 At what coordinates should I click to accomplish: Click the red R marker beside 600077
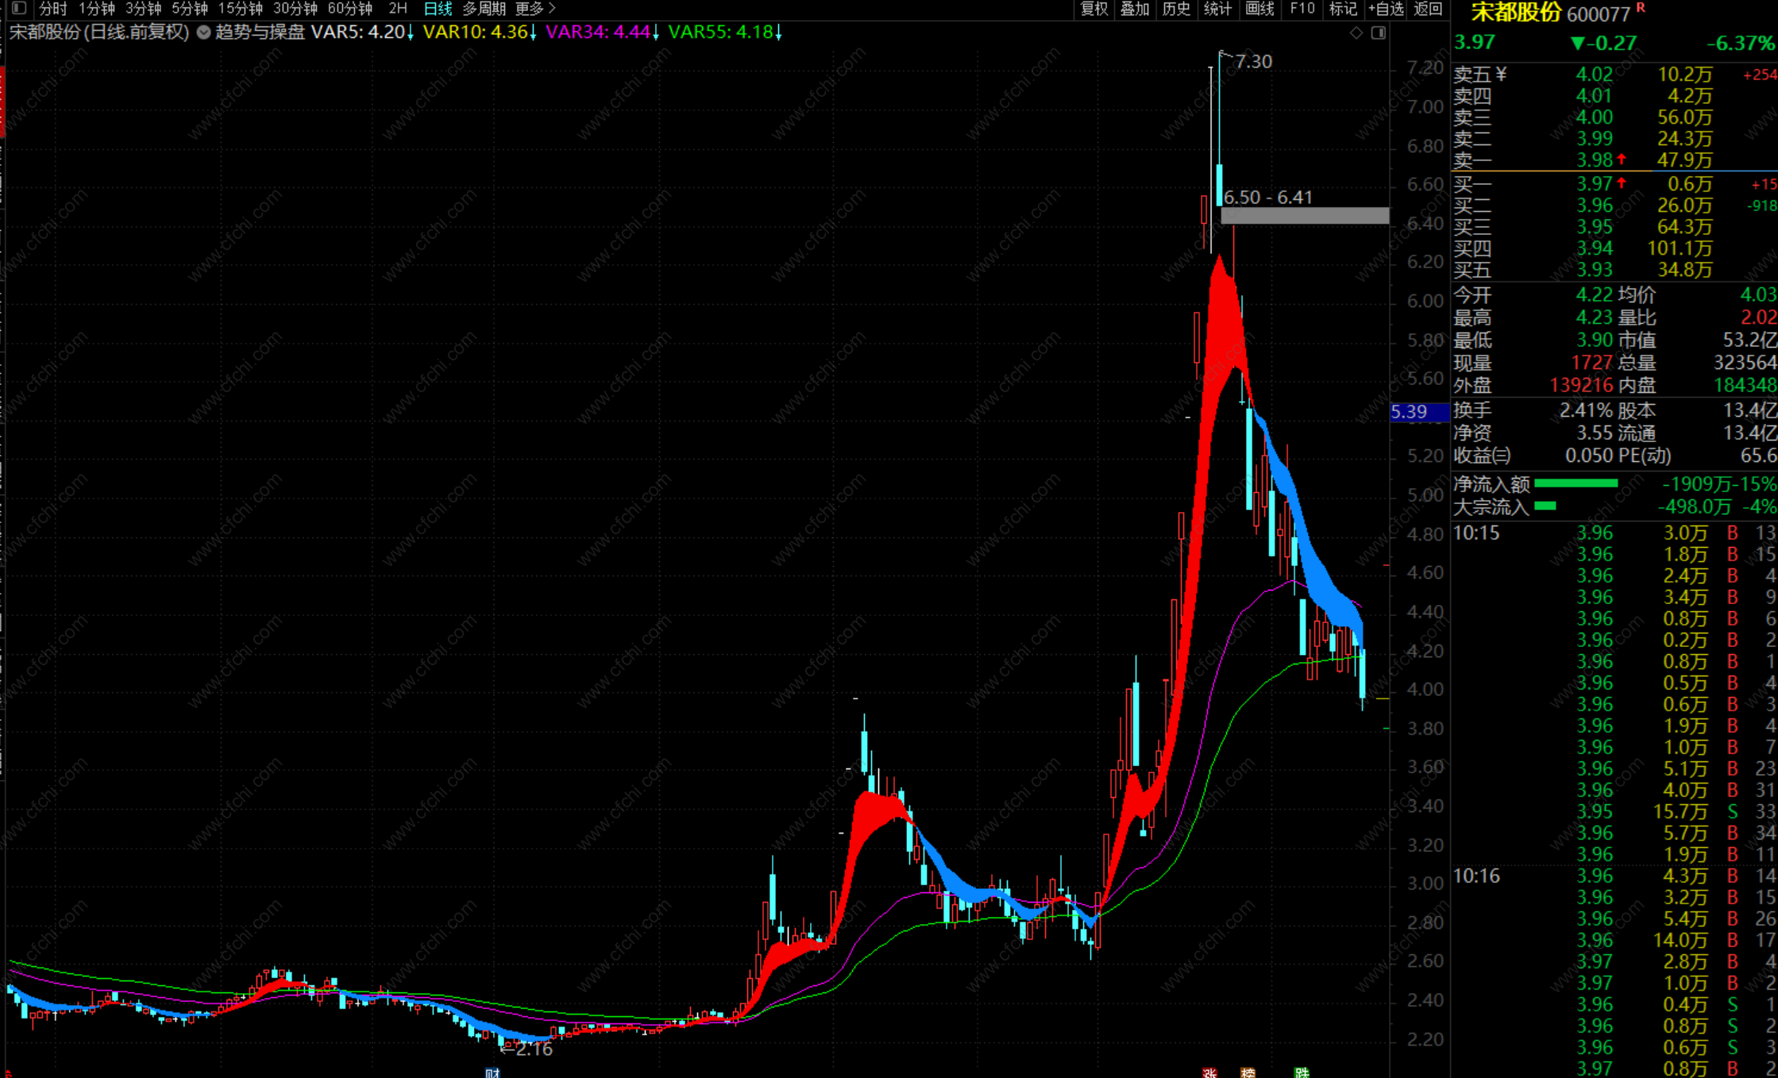[x=1641, y=8]
